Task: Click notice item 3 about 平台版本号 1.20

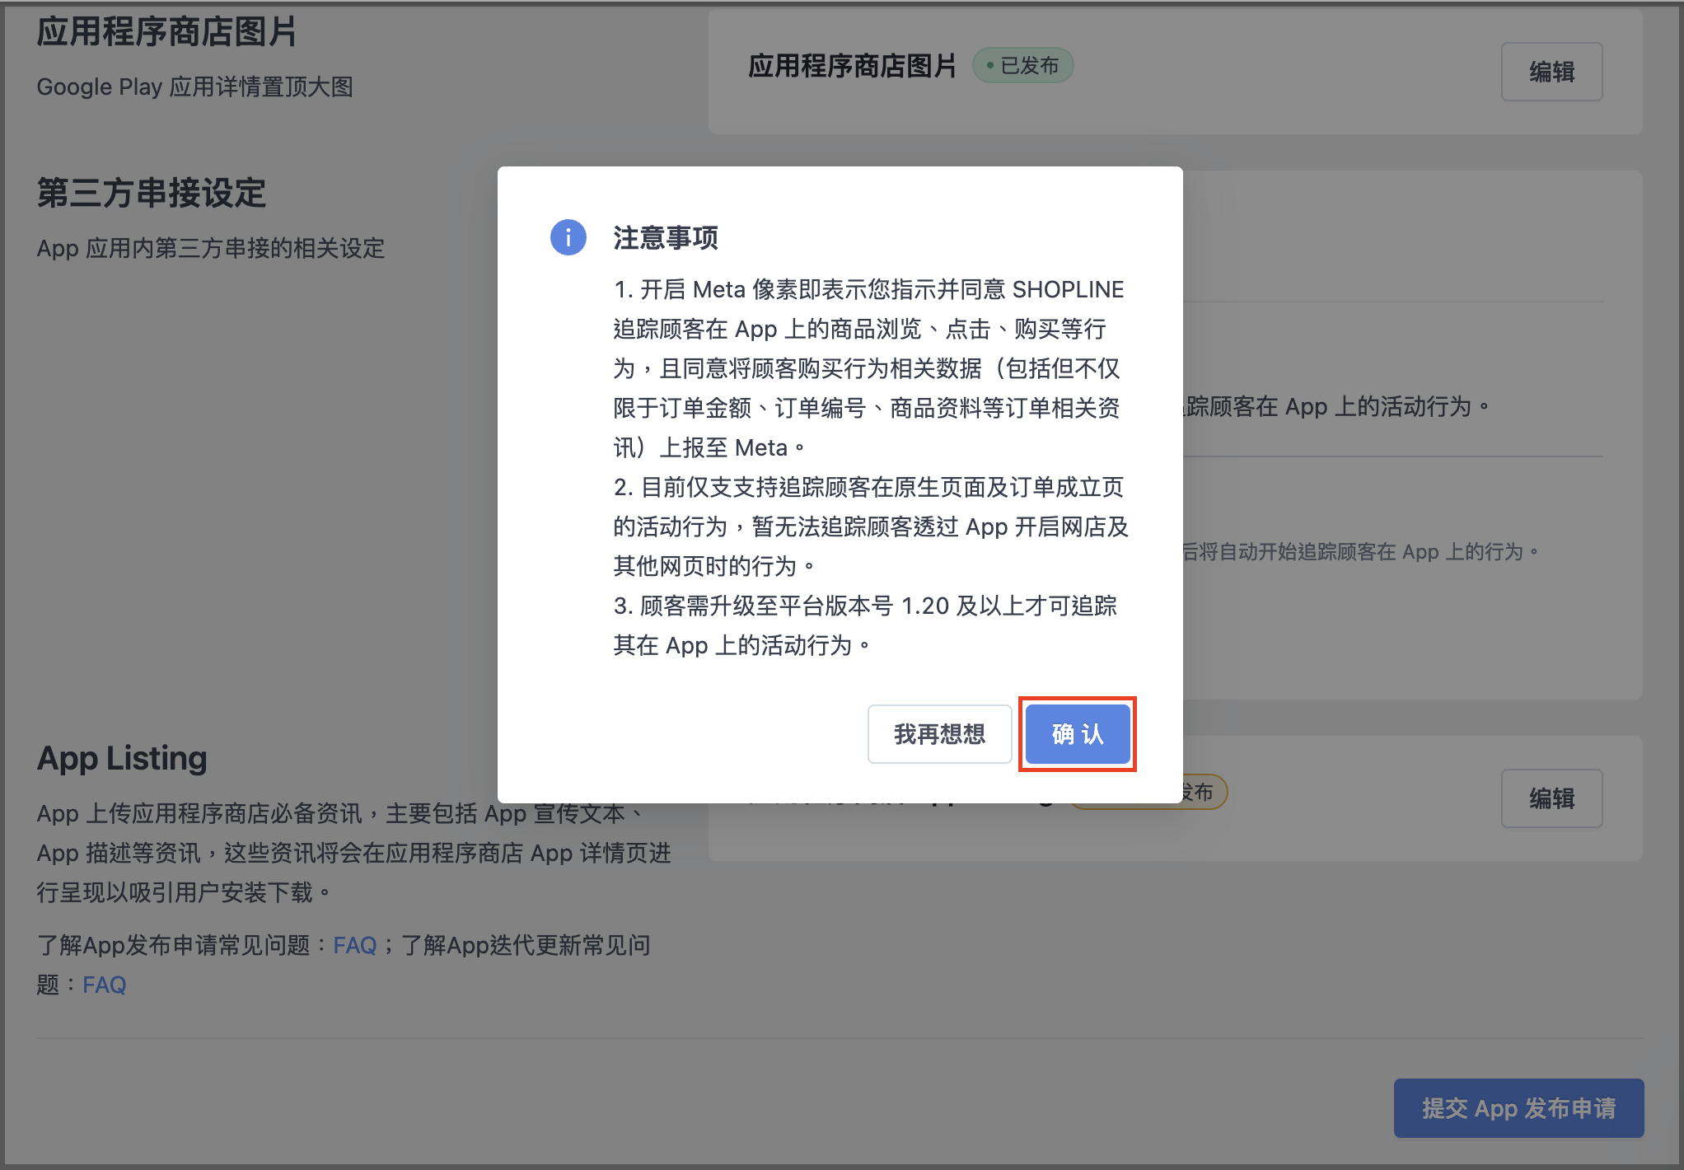Action: (865, 625)
